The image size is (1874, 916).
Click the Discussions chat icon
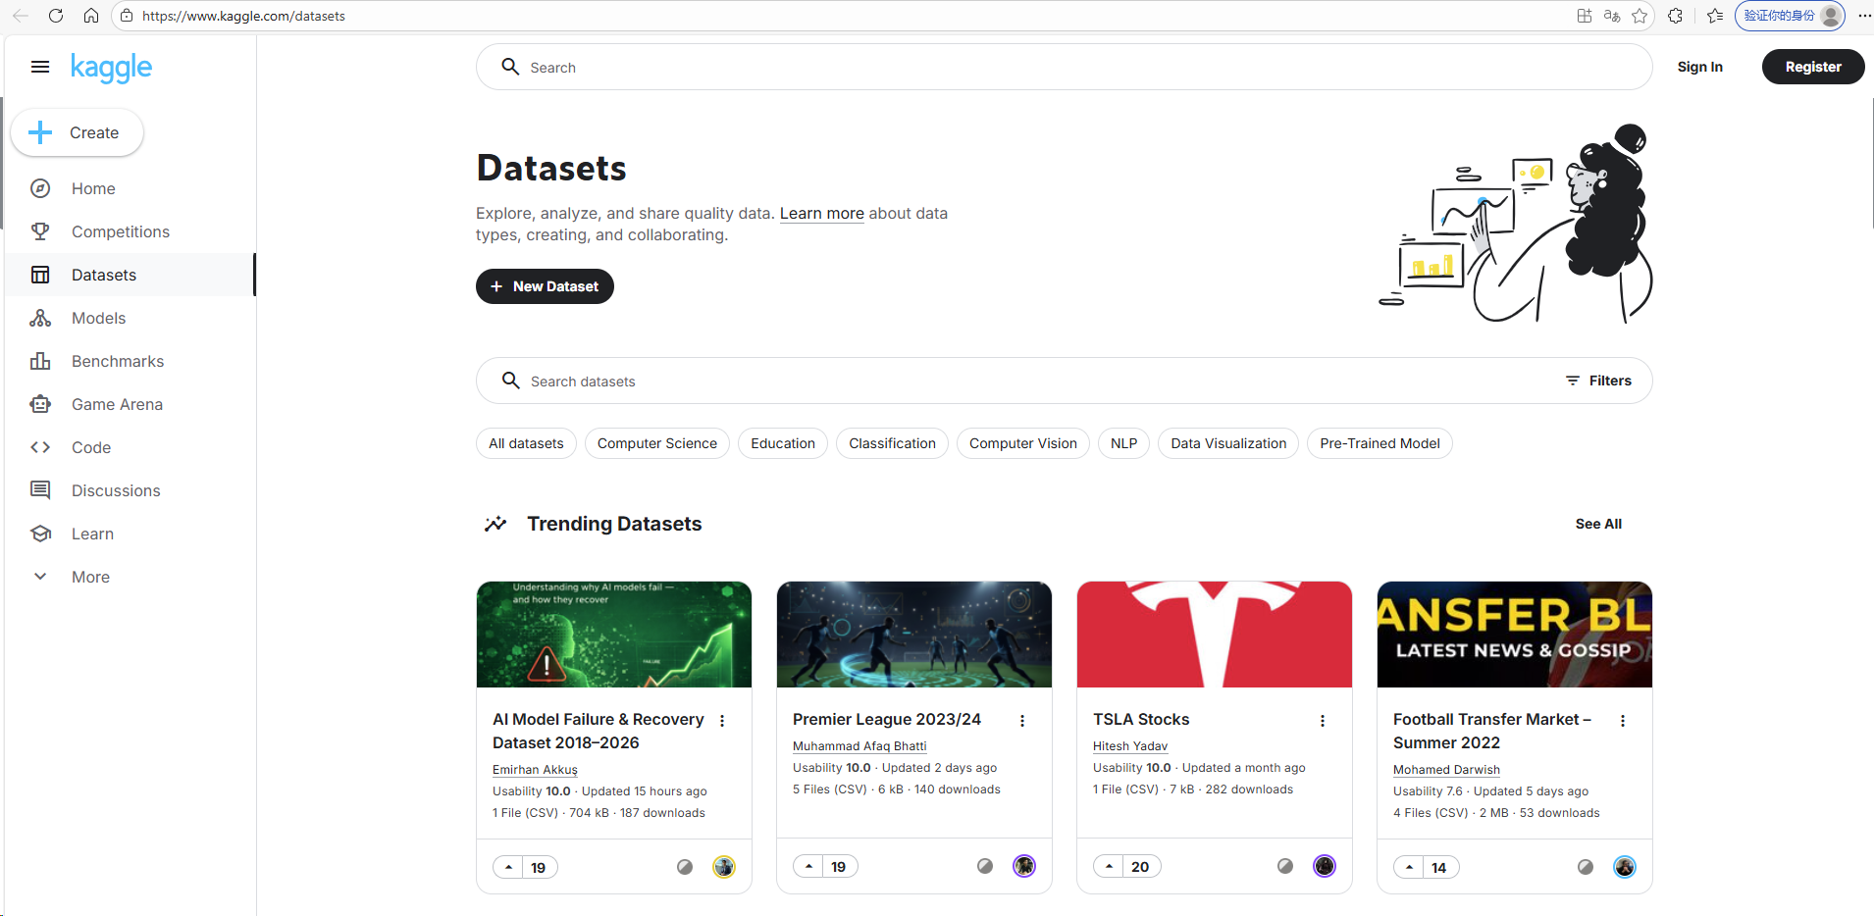40,490
